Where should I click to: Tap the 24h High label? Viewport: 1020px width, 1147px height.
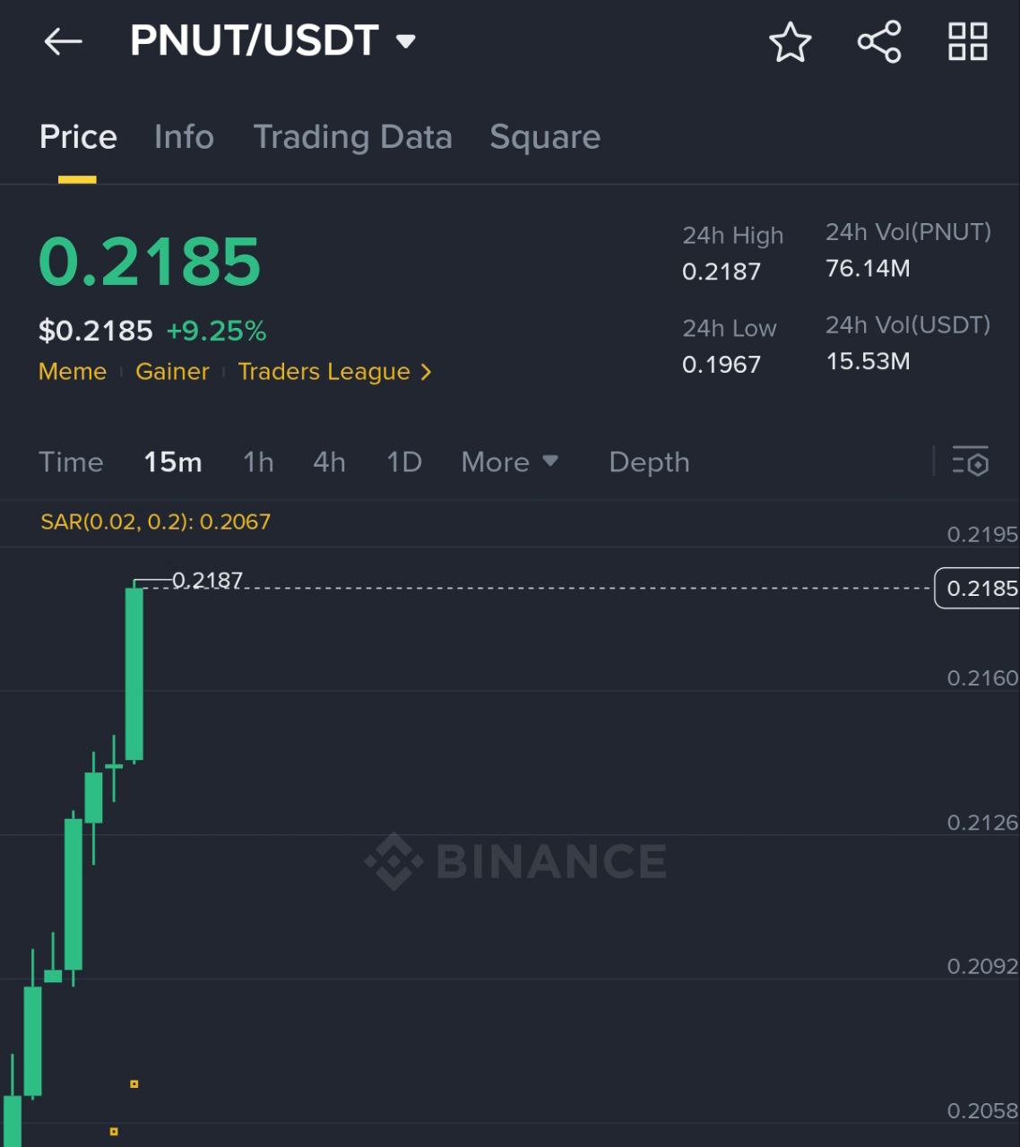point(733,235)
